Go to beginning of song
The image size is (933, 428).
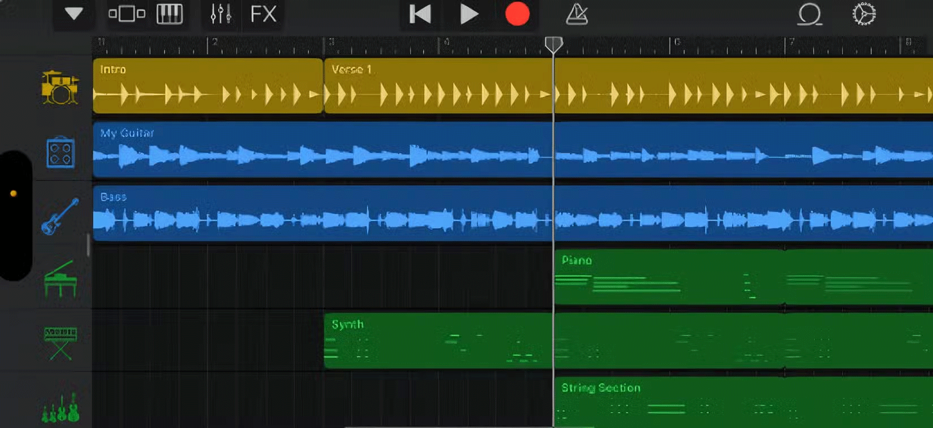[420, 14]
